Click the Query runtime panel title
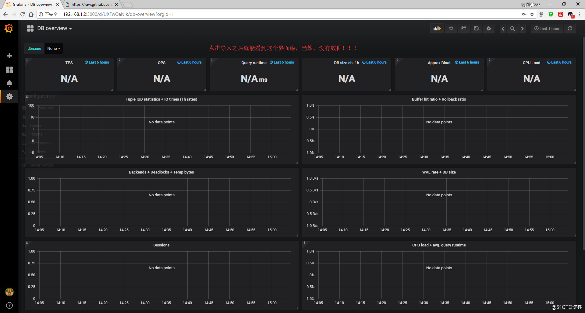The width and height of the screenshot is (585, 313). (x=254, y=63)
